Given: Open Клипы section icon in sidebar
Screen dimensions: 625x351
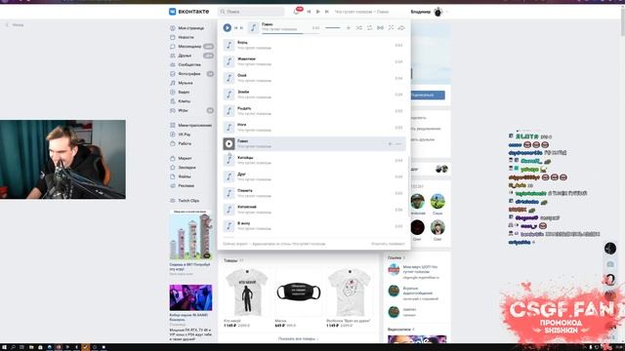Looking at the screenshot, I should tap(173, 101).
